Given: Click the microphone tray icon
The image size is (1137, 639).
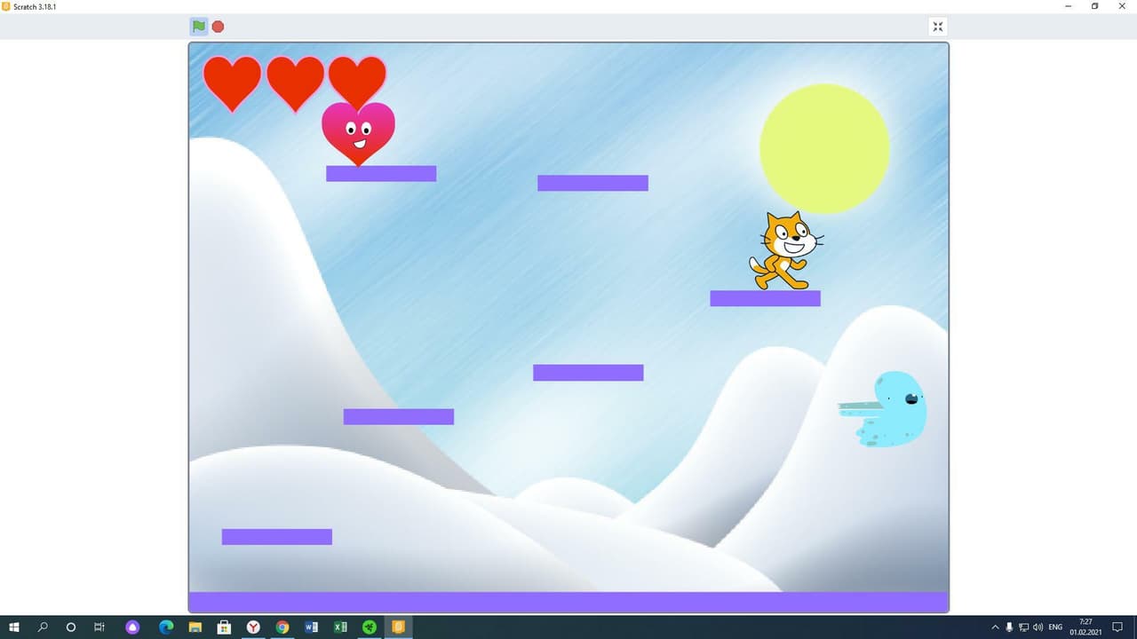Looking at the screenshot, I should point(1009,627).
